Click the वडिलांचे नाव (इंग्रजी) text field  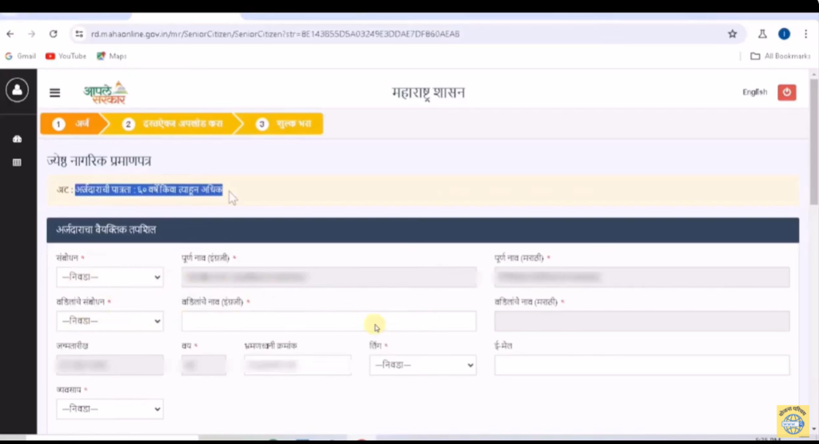click(329, 321)
